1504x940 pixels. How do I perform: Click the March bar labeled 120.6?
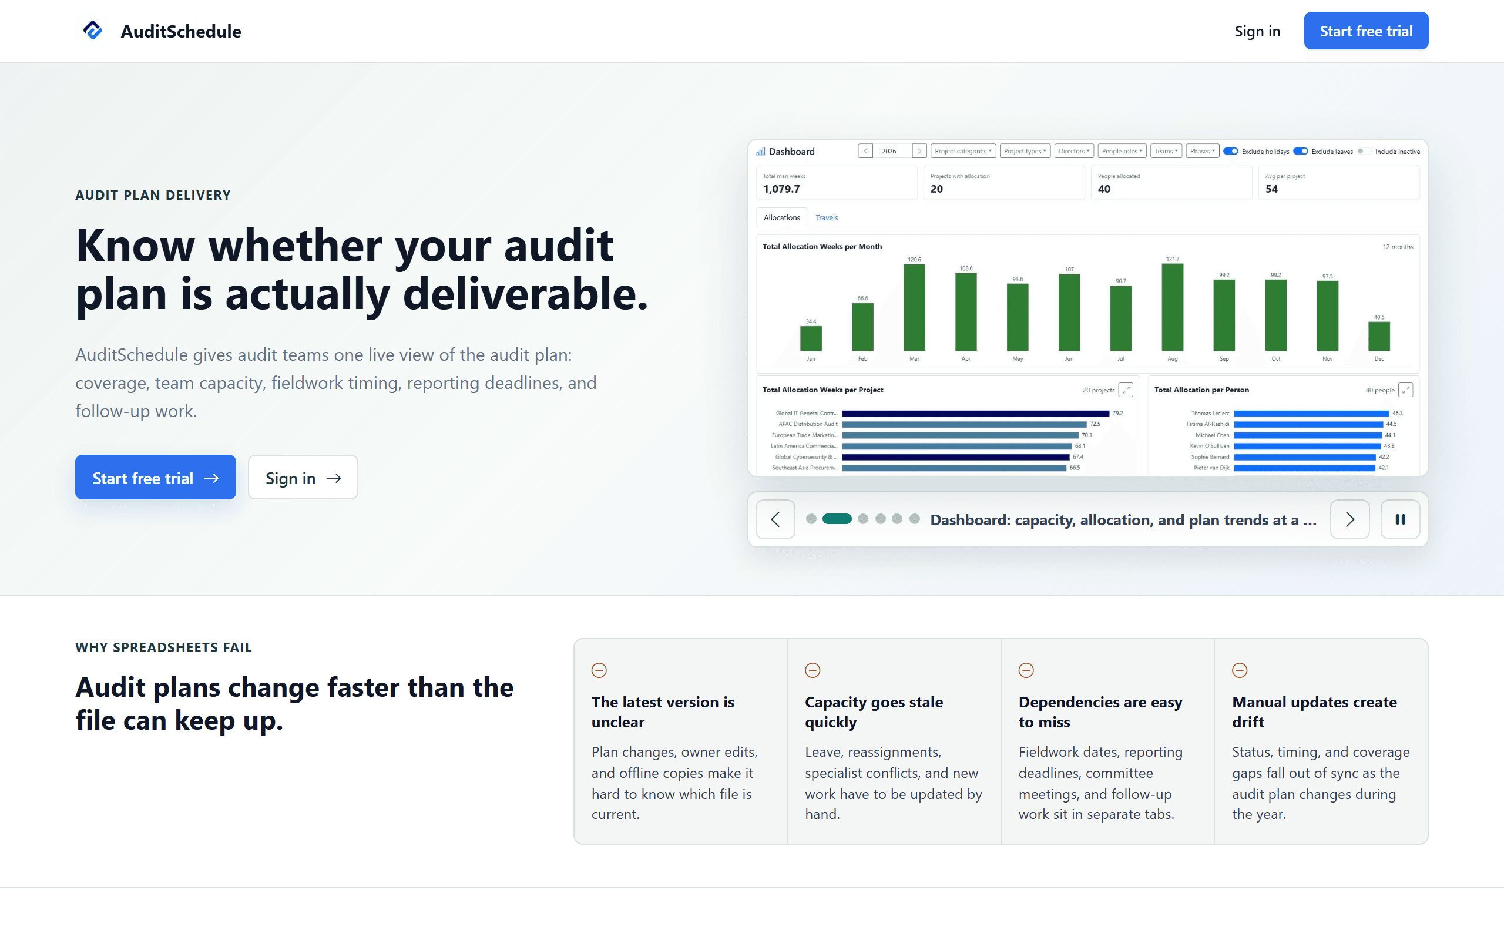[914, 308]
